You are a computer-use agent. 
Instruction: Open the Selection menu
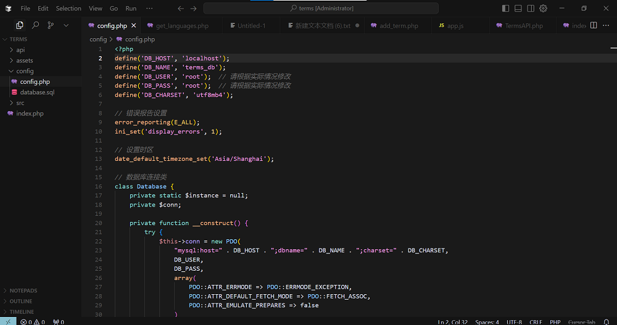coord(68,9)
